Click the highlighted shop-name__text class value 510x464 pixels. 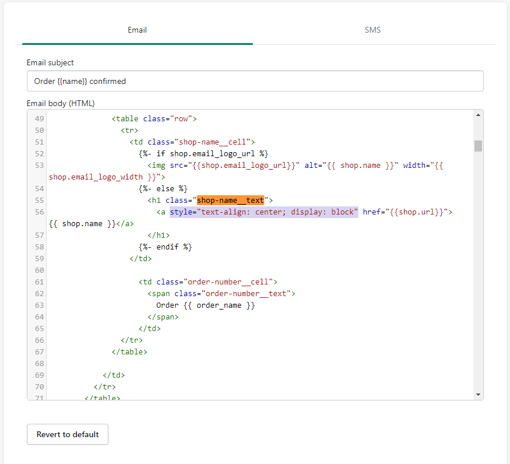coord(230,200)
